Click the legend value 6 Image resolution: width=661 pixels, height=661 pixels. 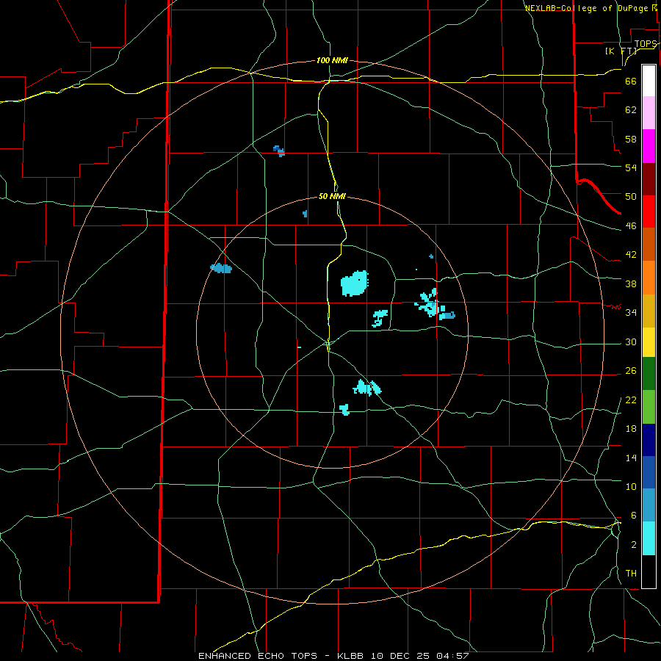[x=633, y=516]
